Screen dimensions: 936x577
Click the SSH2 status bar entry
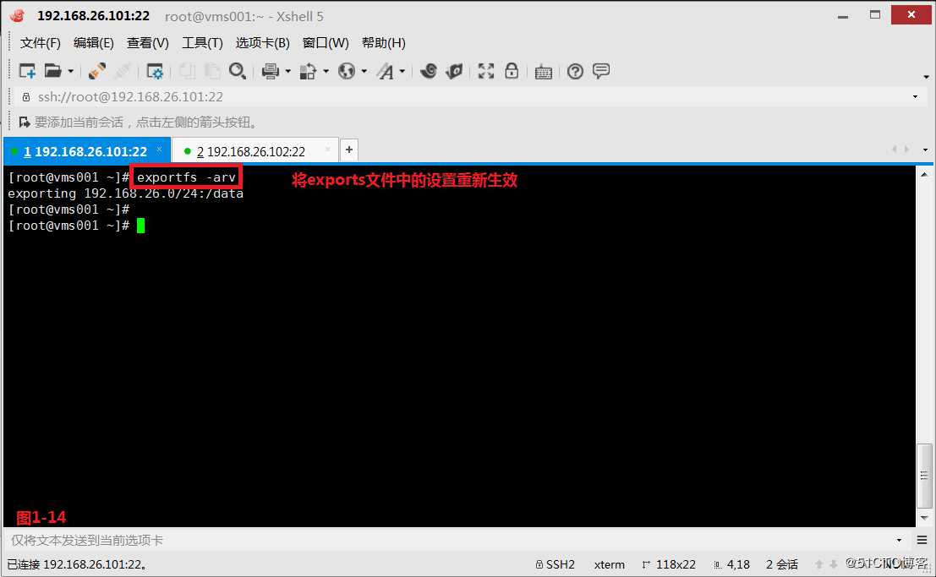(x=556, y=564)
